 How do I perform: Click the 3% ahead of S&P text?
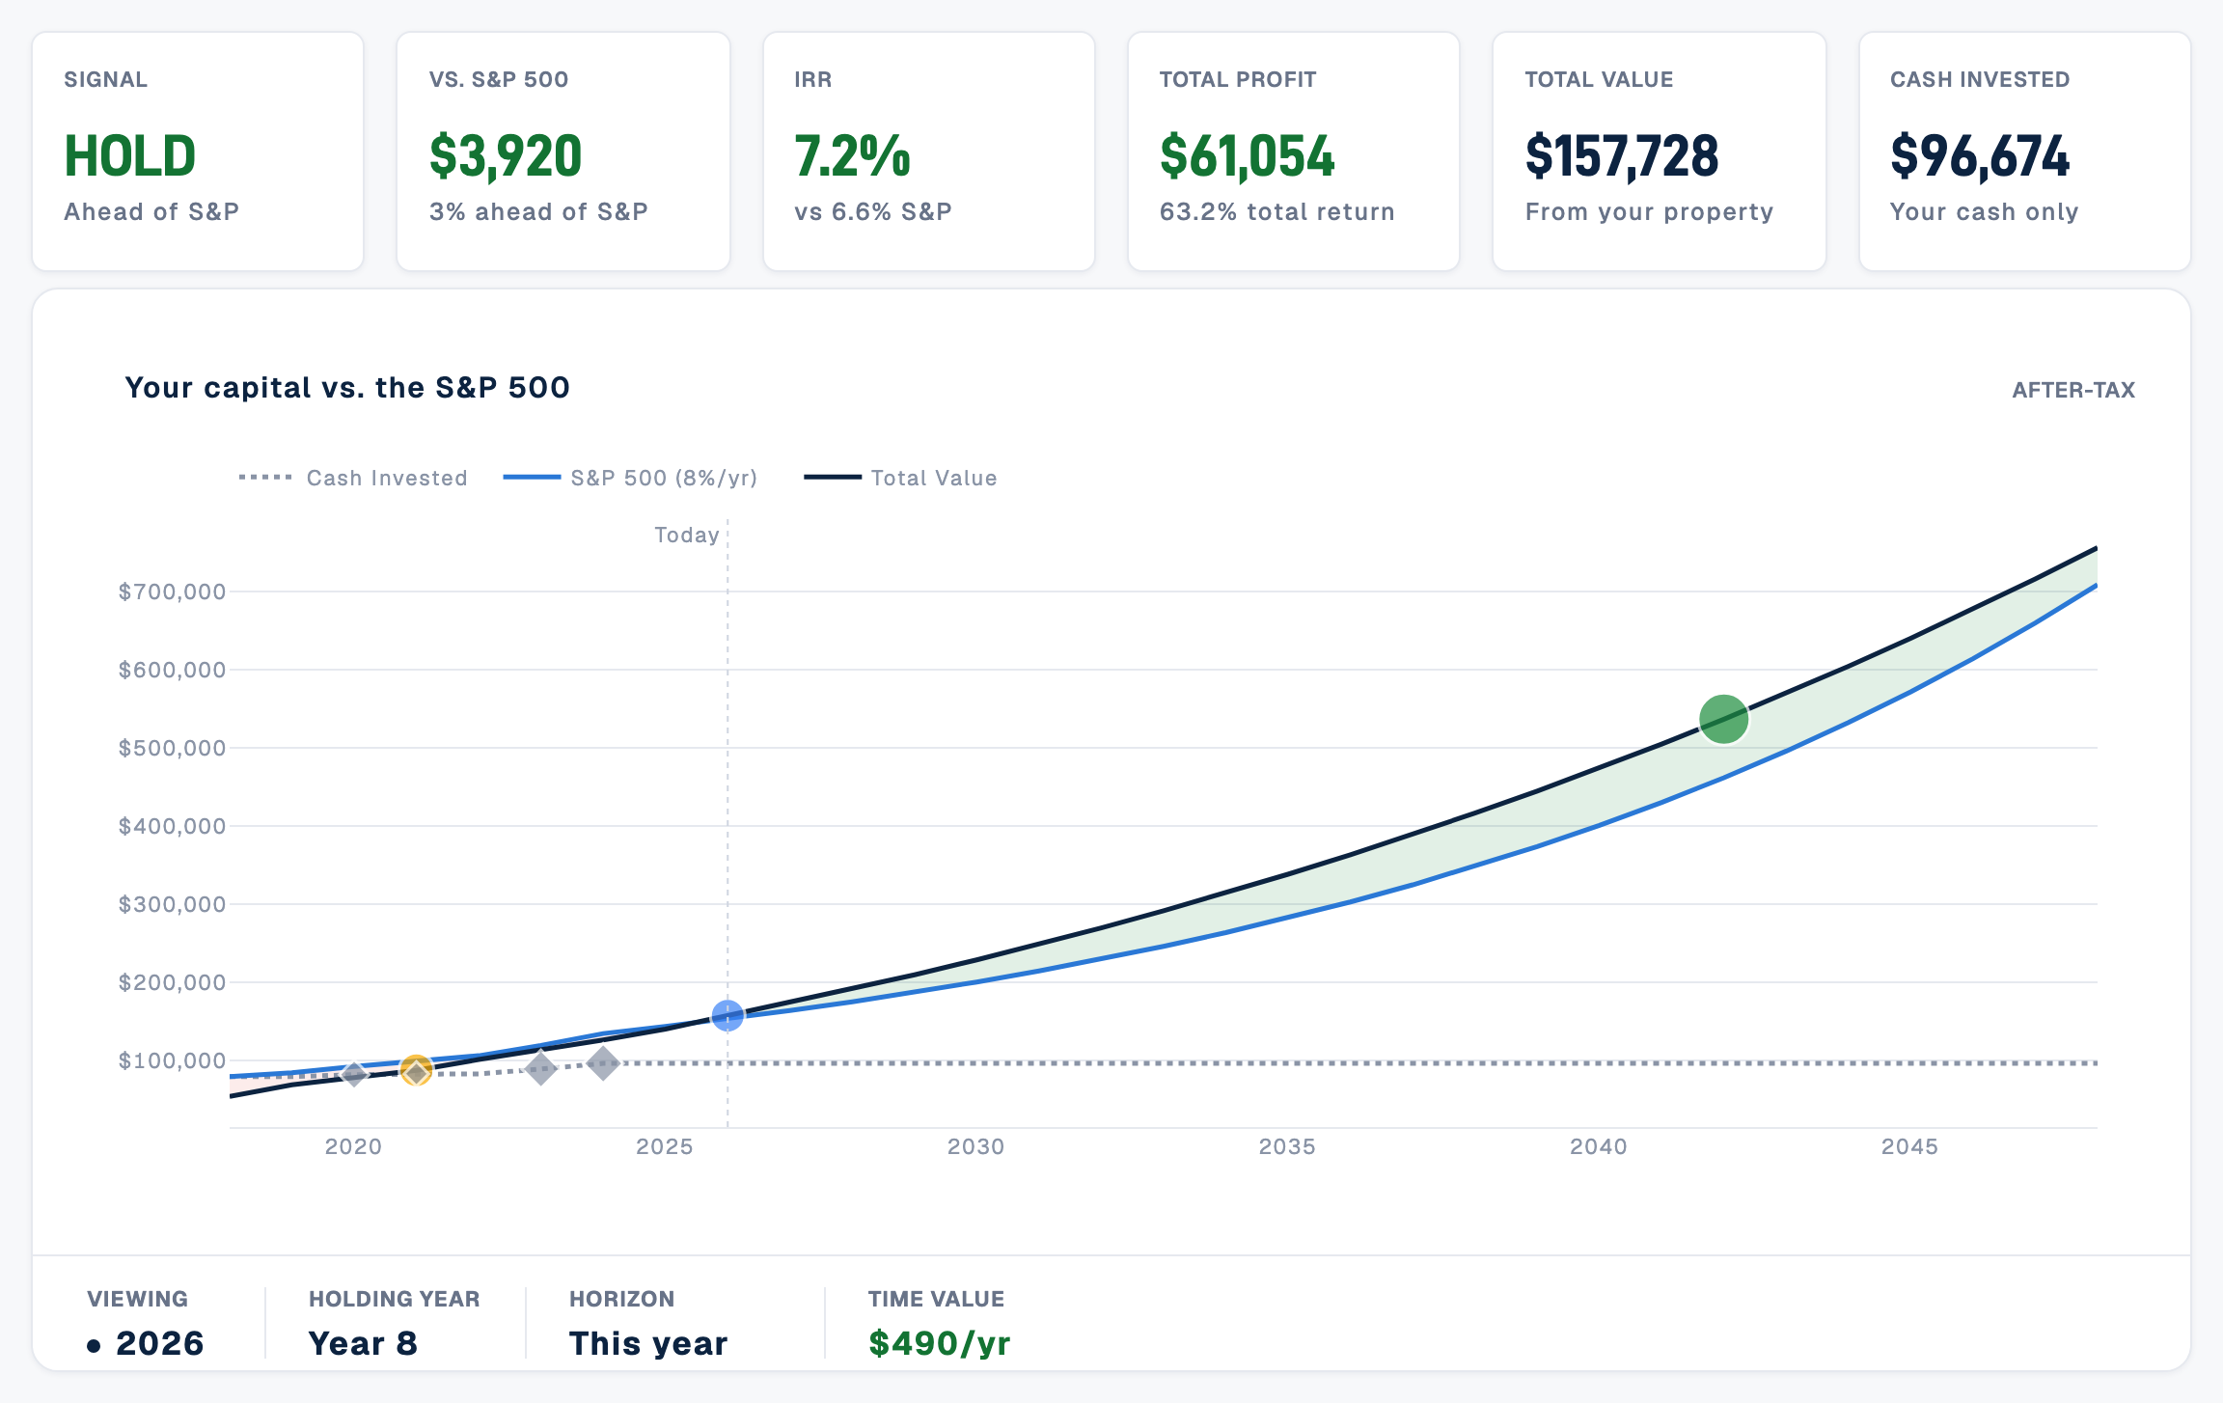click(538, 211)
